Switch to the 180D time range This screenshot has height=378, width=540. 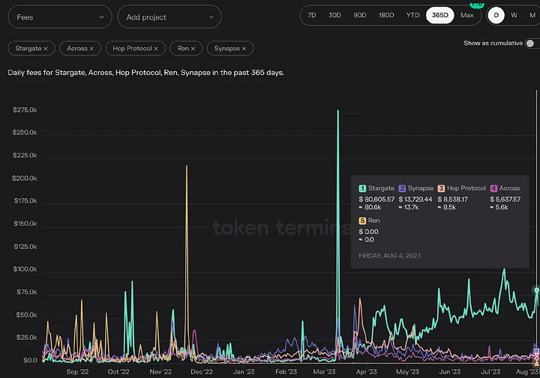click(386, 15)
